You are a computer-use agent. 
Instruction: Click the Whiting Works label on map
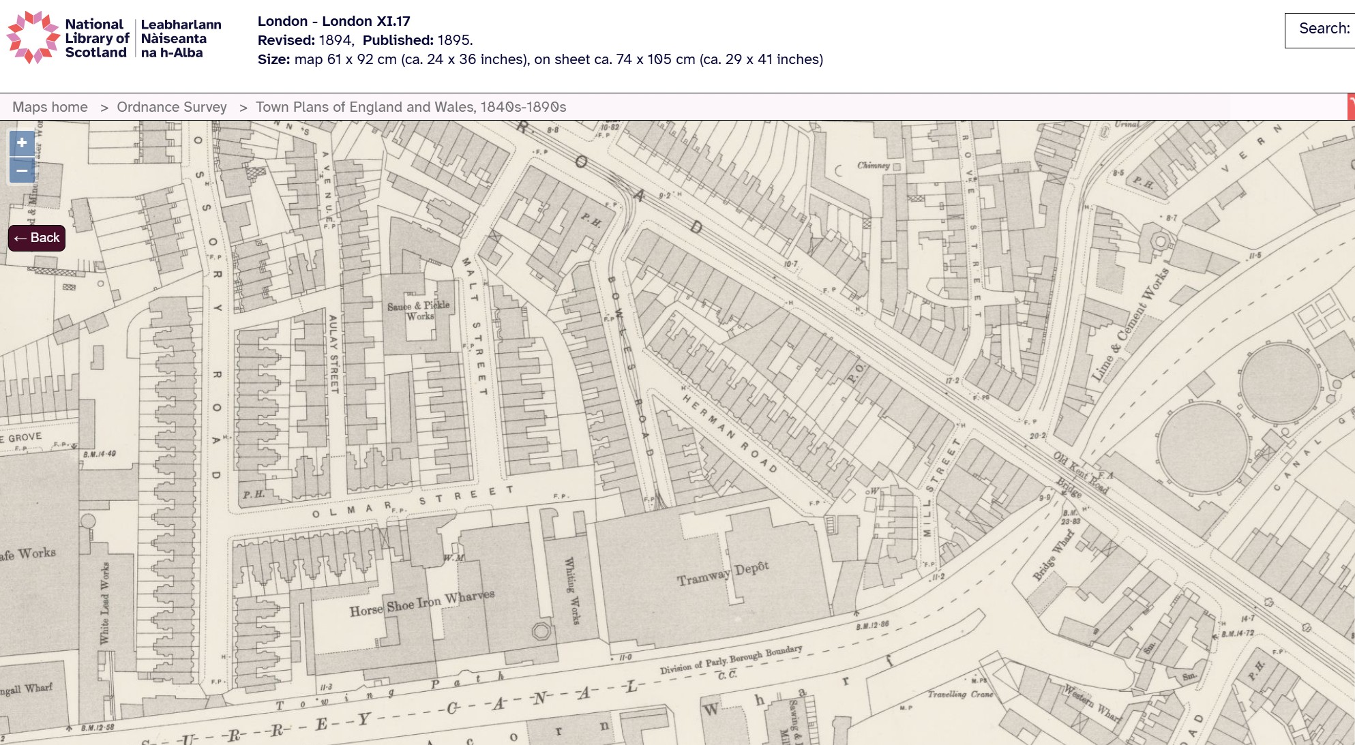coord(571,590)
